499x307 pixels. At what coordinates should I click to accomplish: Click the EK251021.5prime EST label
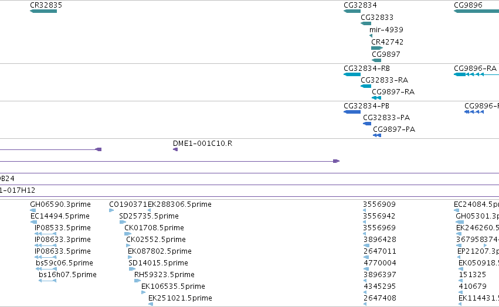(x=180, y=298)
